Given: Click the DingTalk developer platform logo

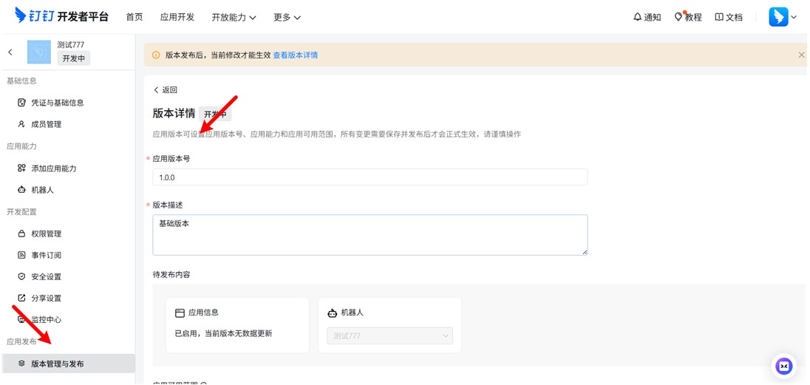Looking at the screenshot, I should [61, 16].
